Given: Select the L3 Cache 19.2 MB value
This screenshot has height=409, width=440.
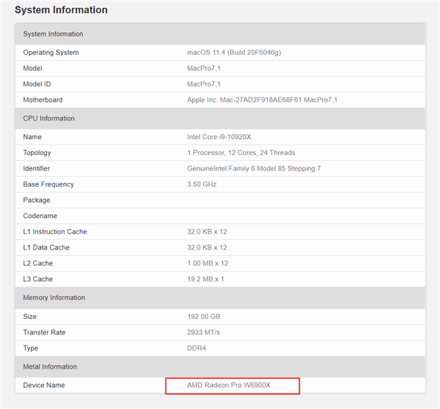Looking at the screenshot, I should (x=205, y=279).
